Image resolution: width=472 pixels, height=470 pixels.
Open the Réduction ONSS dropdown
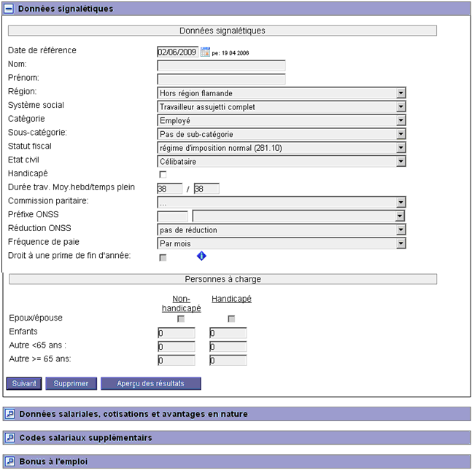[x=282, y=230]
